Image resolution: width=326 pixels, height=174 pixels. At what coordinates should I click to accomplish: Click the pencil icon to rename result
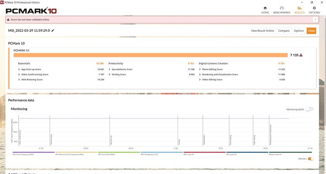53,30
